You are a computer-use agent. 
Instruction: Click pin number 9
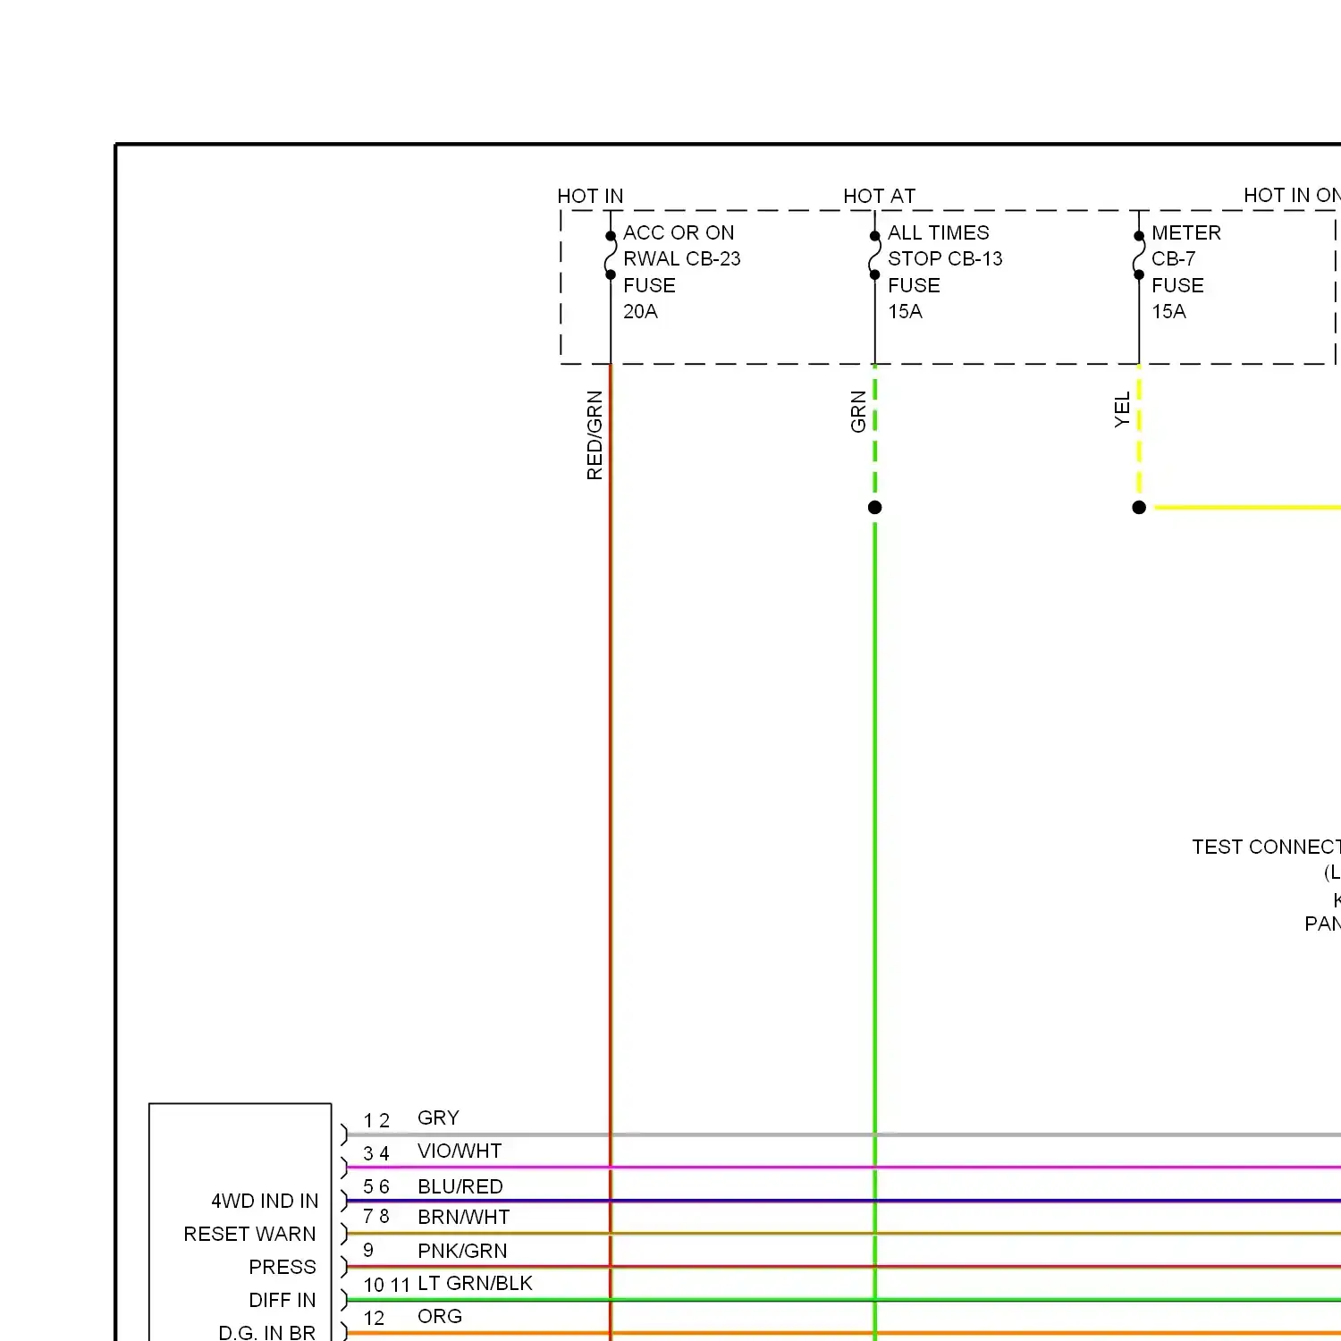pyautogui.click(x=368, y=1250)
